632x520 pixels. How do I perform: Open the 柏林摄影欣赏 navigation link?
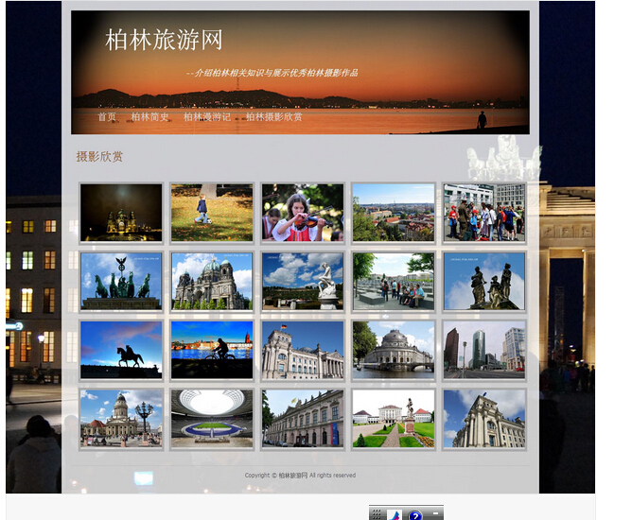274,117
